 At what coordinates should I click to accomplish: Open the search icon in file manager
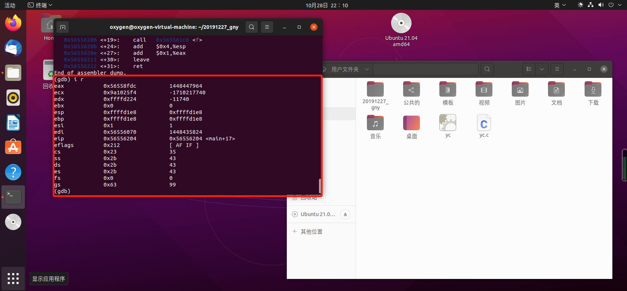(487, 69)
